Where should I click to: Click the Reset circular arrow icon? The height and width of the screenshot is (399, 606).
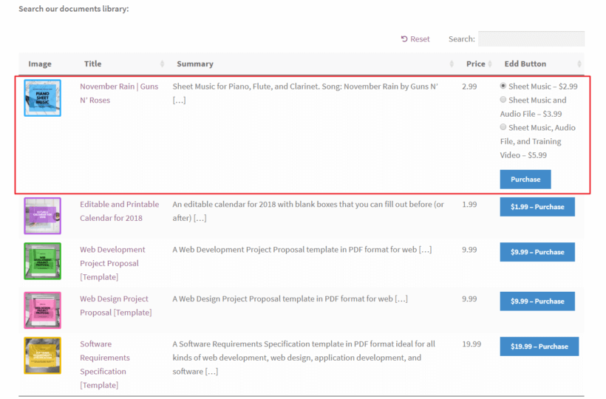(404, 39)
